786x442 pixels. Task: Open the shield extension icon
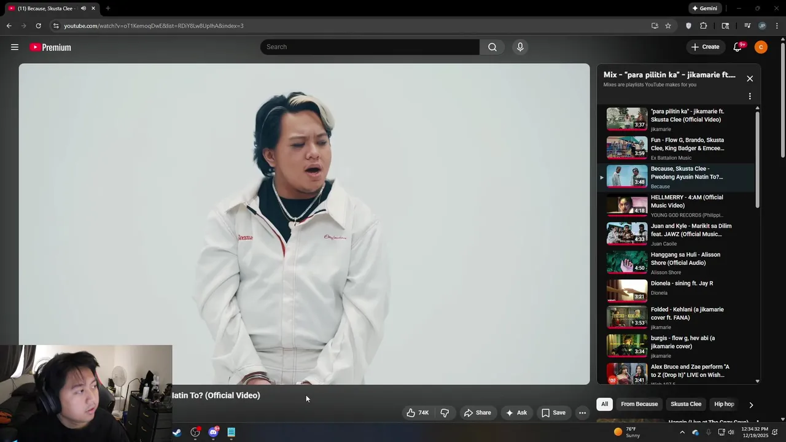click(x=688, y=26)
